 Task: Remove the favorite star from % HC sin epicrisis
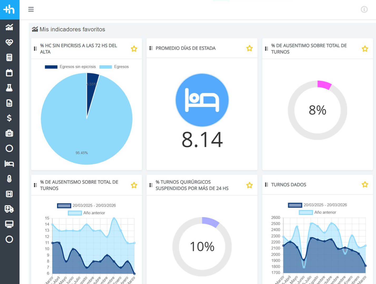[x=134, y=49]
